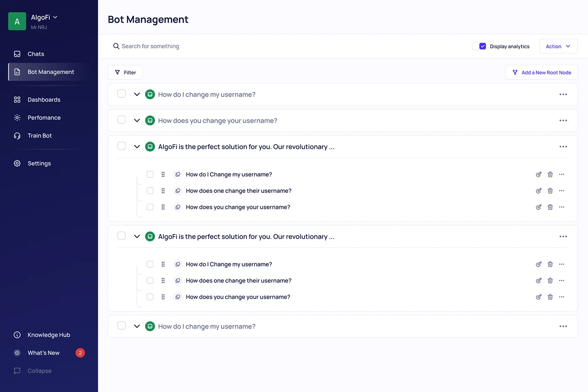Screen dimensions: 588x392
Task: Open three-dot menu on root node "How does you change your username?"
Action: point(563,121)
